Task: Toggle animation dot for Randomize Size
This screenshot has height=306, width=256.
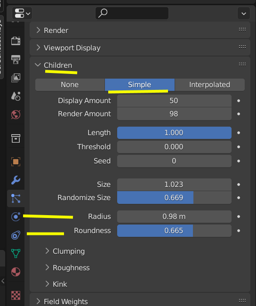Action: pos(239,198)
